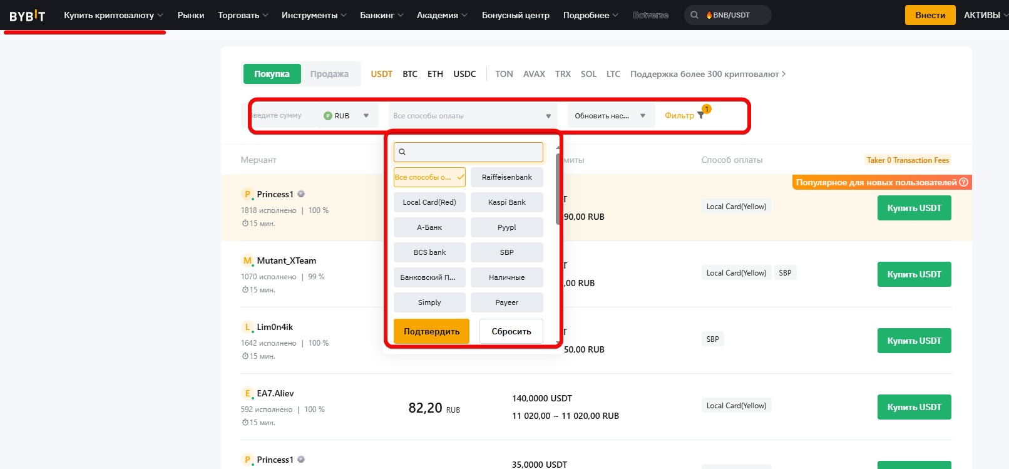The height and width of the screenshot is (469, 1009).
Task: Select the Simply payment option
Action: pyautogui.click(x=429, y=302)
